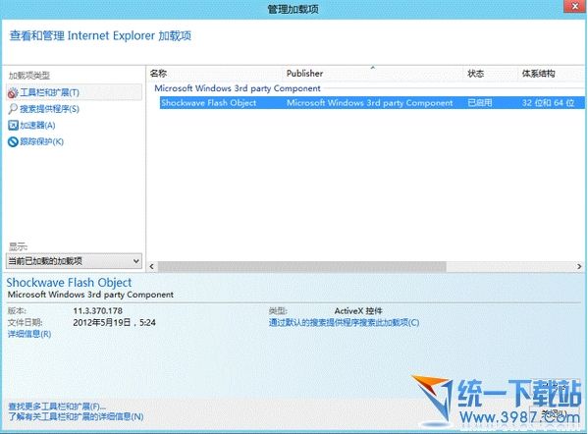Click the Search Providers magnifier icon

pos(13,109)
